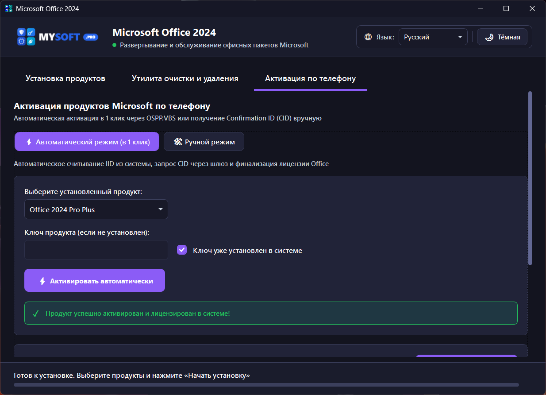Screen dimensions: 546x395
Task: Toggle the Тёмная theme button
Action: coord(502,37)
